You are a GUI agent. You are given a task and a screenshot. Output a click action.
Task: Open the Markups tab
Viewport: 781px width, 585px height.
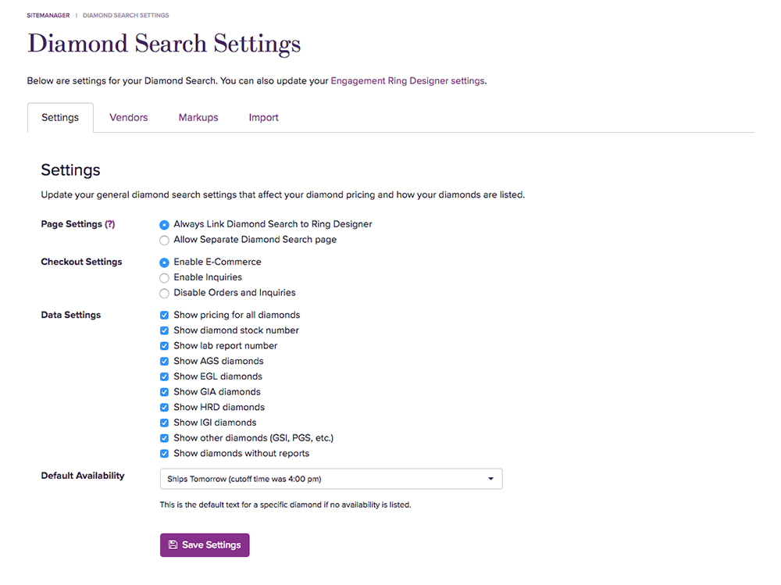tap(198, 118)
